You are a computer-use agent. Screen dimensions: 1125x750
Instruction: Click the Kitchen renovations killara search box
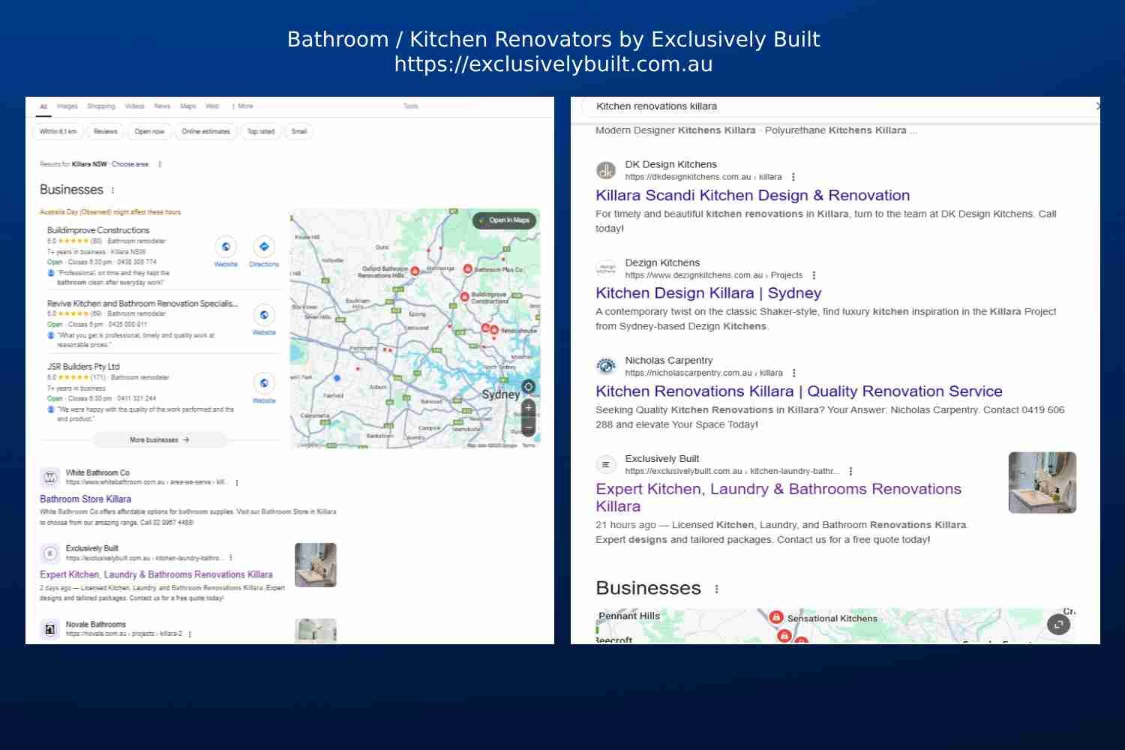[x=840, y=106]
